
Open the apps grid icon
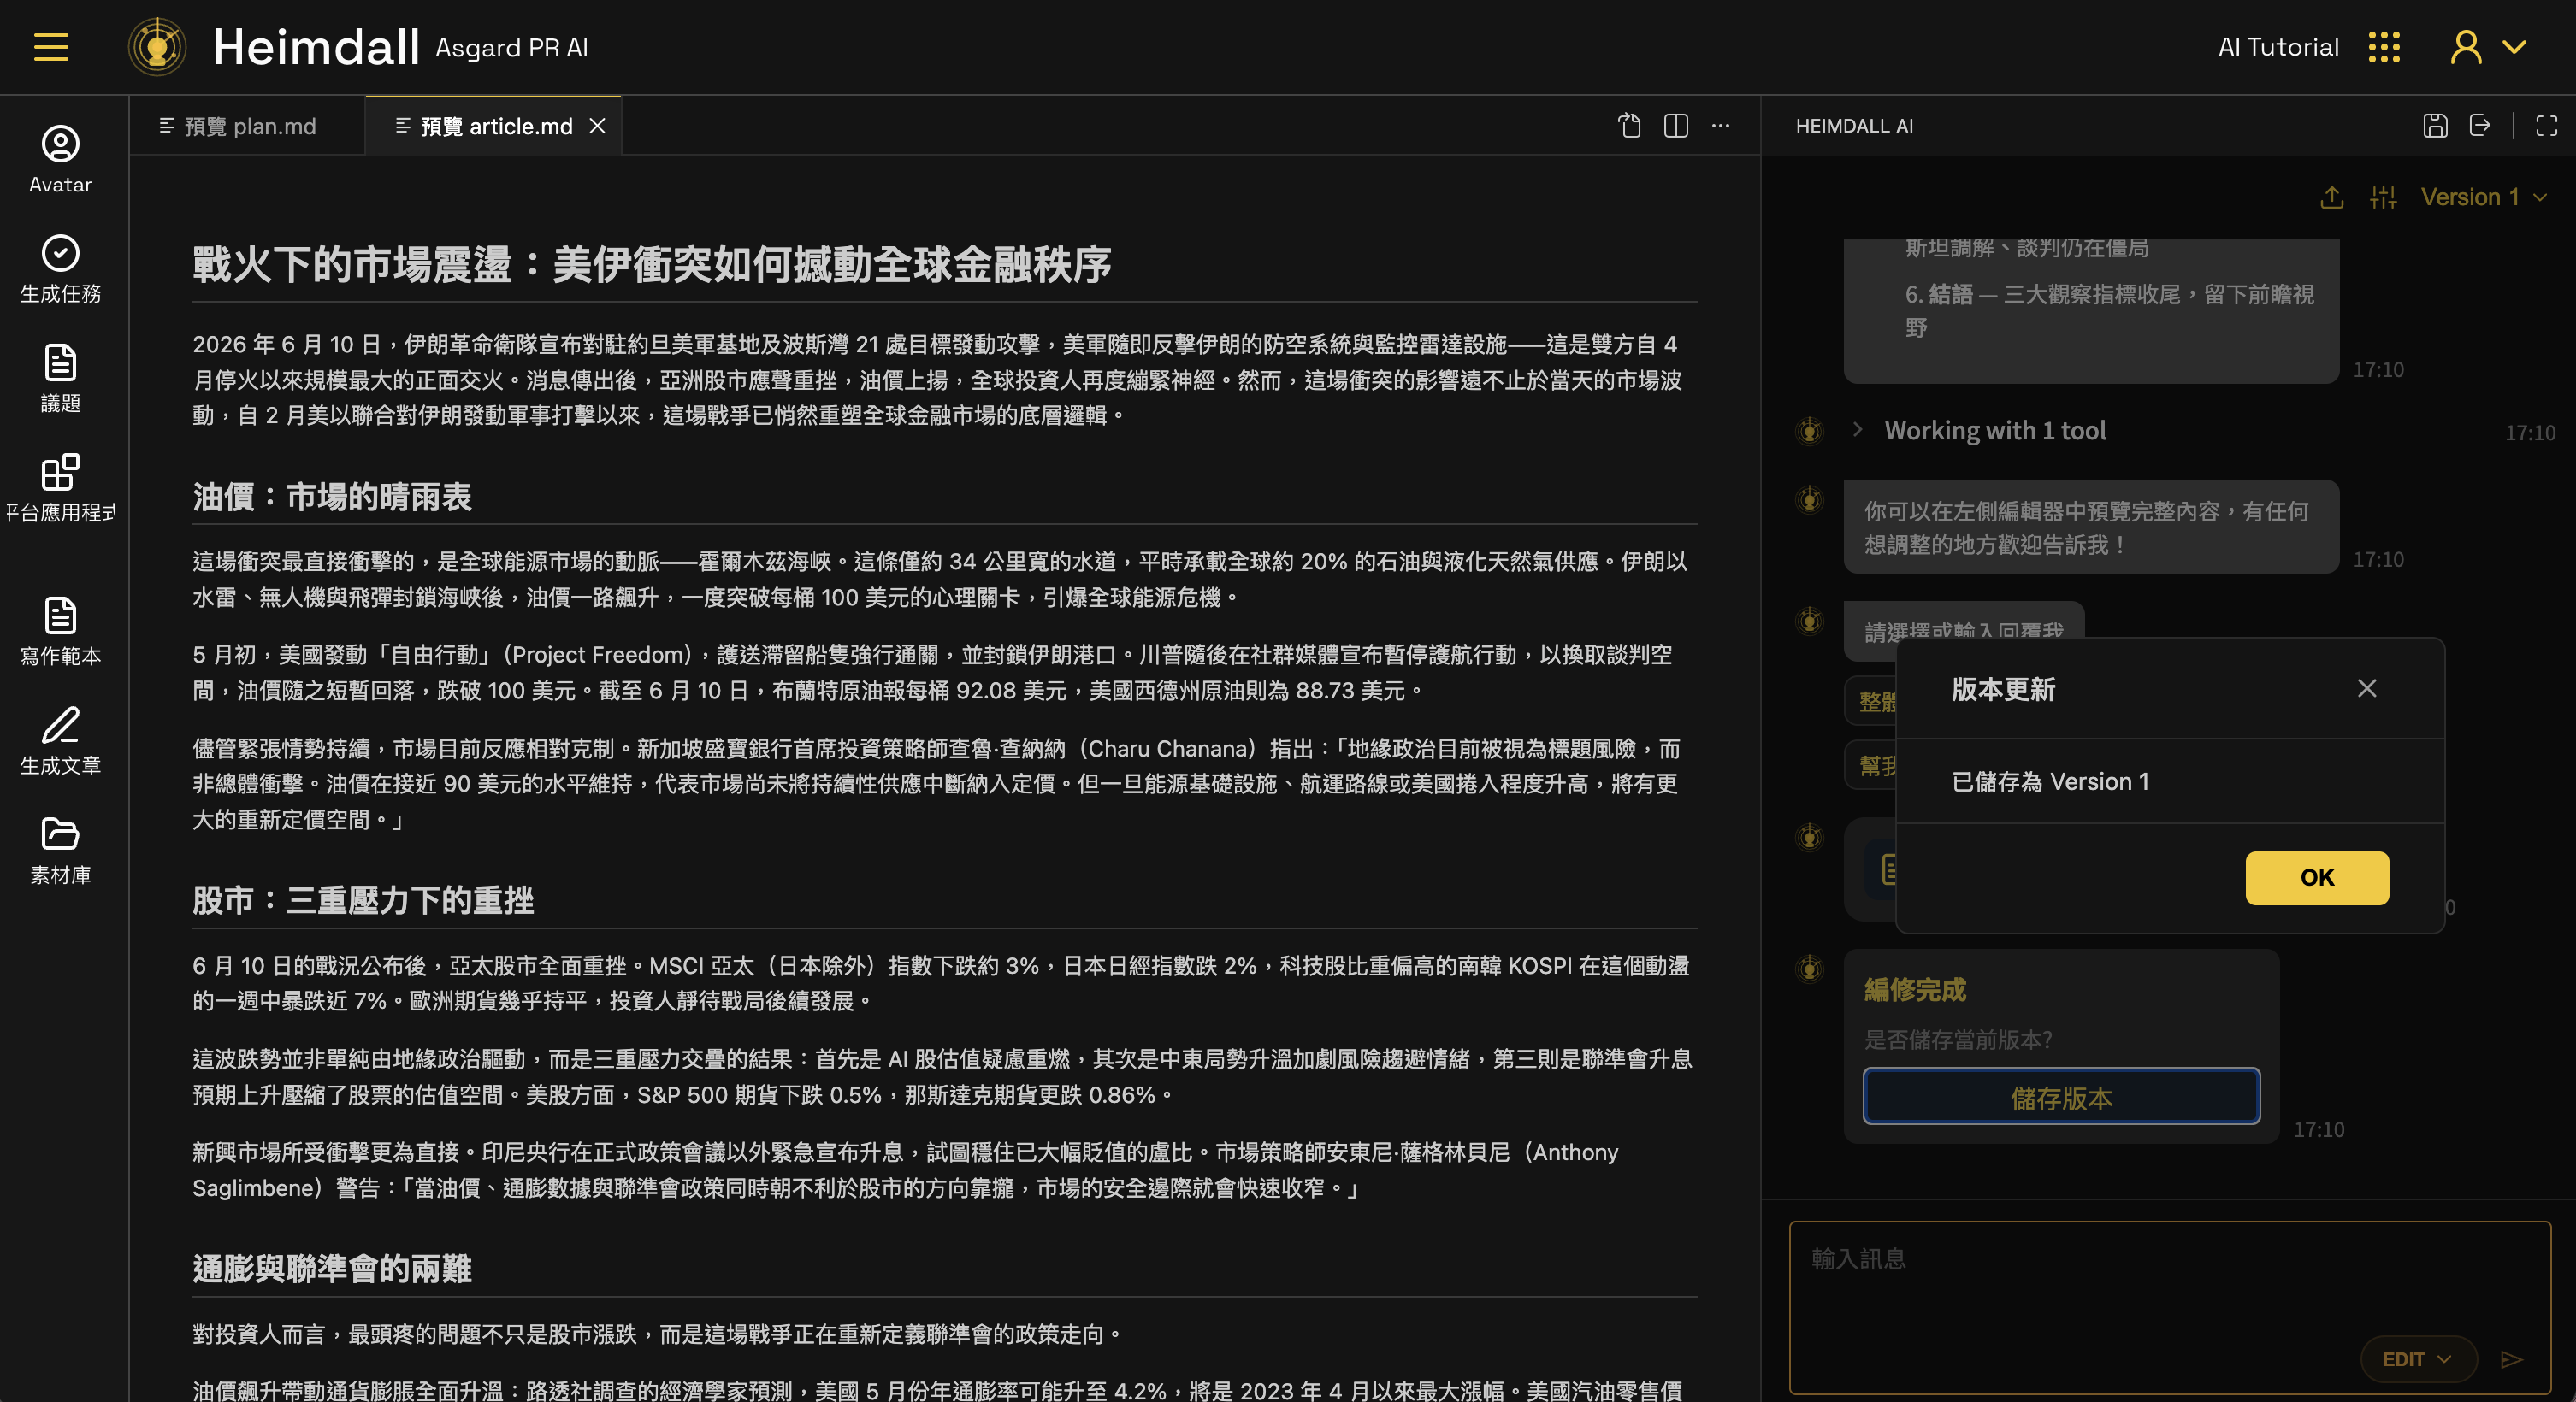coord(2384,47)
